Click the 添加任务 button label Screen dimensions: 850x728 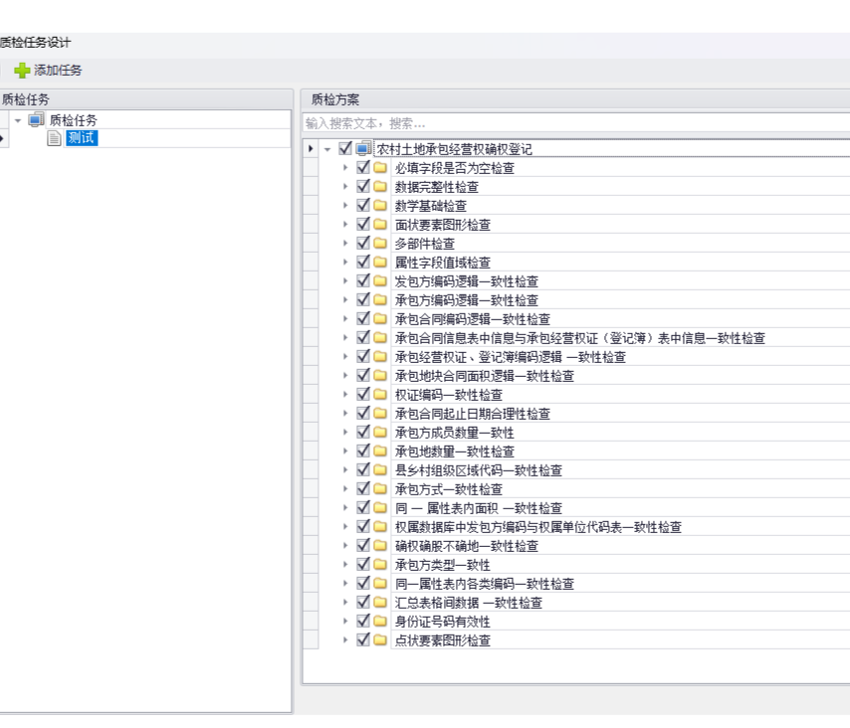[58, 71]
